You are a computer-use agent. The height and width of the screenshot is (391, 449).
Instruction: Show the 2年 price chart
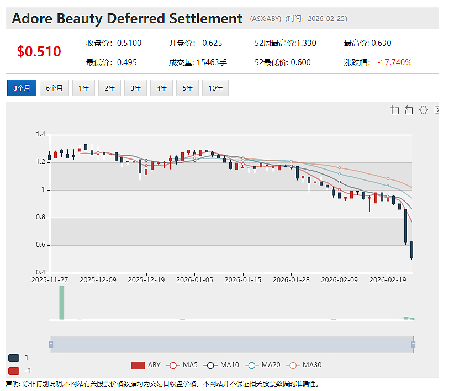pos(110,88)
